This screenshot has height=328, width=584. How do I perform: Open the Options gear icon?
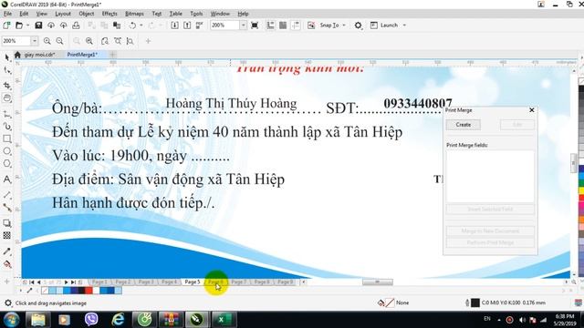point(358,26)
